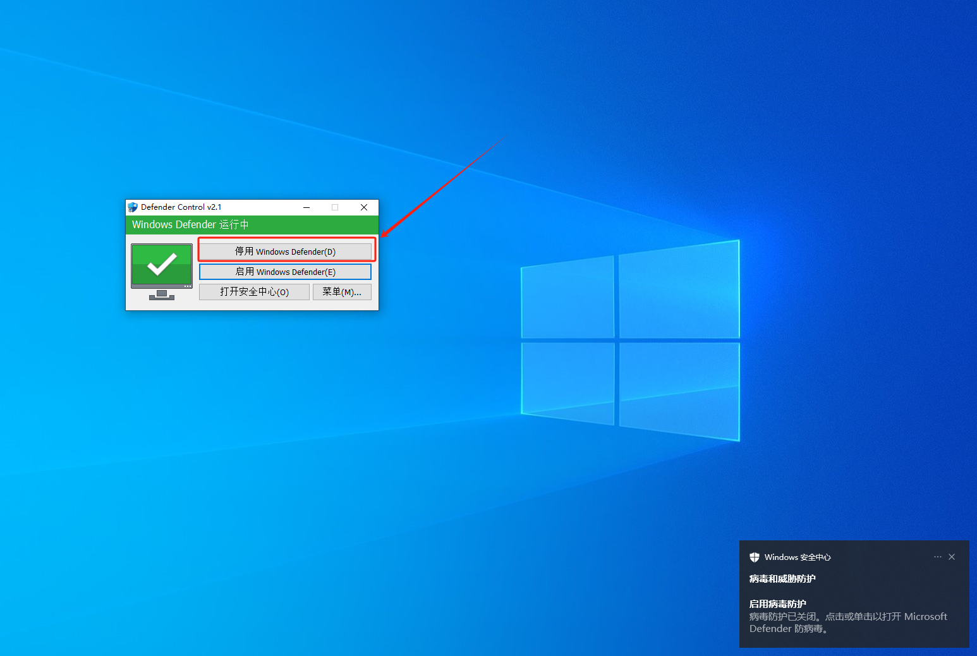
Task: Open security center via 打开安全中心(O)
Action: coord(254,292)
